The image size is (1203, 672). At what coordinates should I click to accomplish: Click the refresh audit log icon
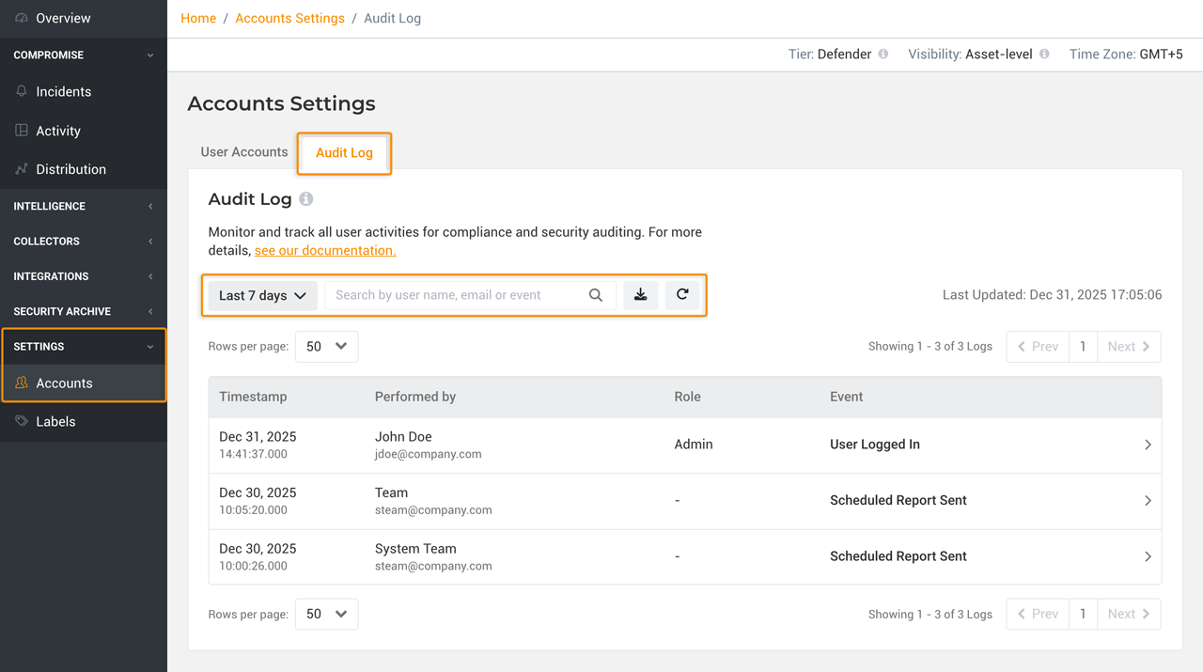coord(682,295)
